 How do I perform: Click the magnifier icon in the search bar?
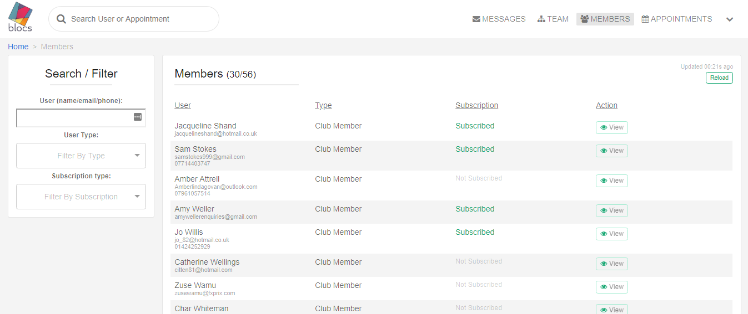(62, 19)
